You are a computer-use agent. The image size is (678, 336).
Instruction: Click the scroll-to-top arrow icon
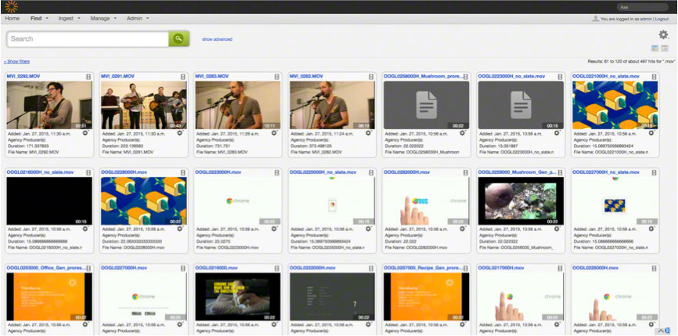pos(661,331)
